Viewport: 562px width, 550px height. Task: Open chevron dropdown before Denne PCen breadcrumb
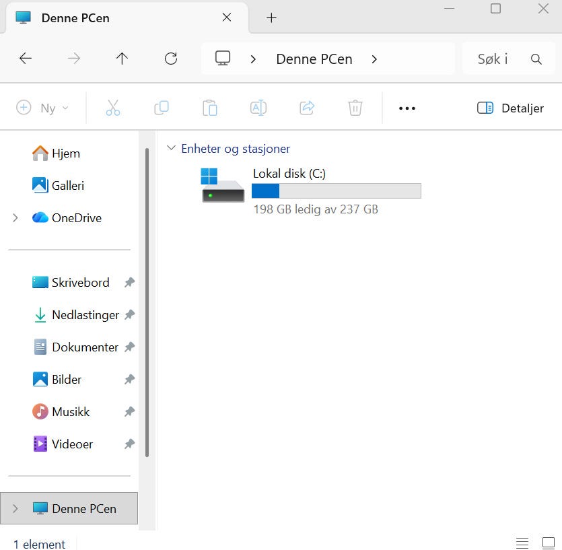(x=253, y=59)
